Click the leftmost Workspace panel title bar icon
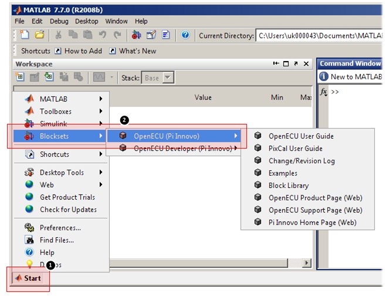Viewport: 386px width, 296px height. pyautogui.click(x=276, y=63)
